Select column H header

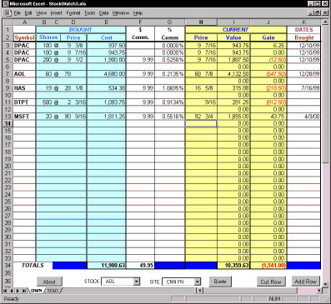(201, 22)
